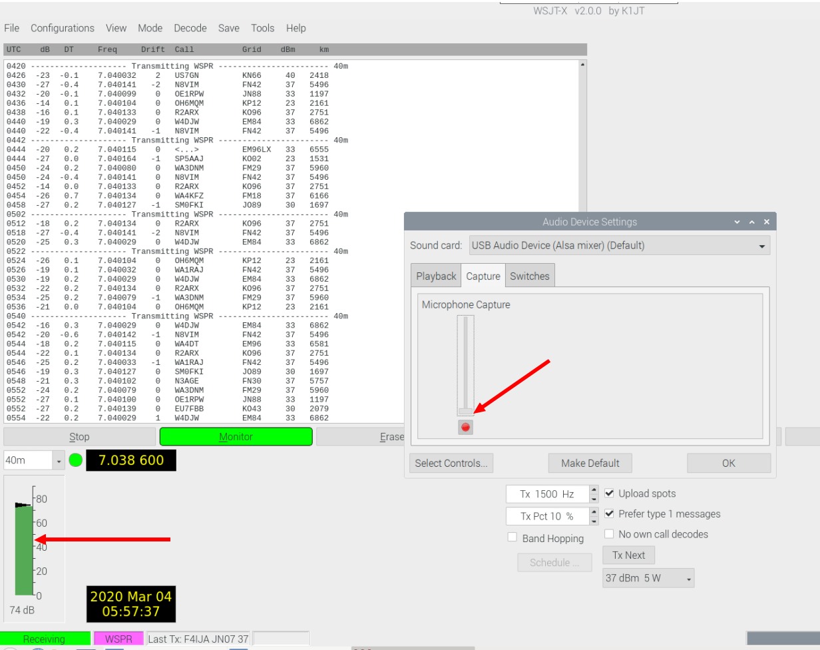Click the 7.038 600 frequency display

click(x=131, y=460)
